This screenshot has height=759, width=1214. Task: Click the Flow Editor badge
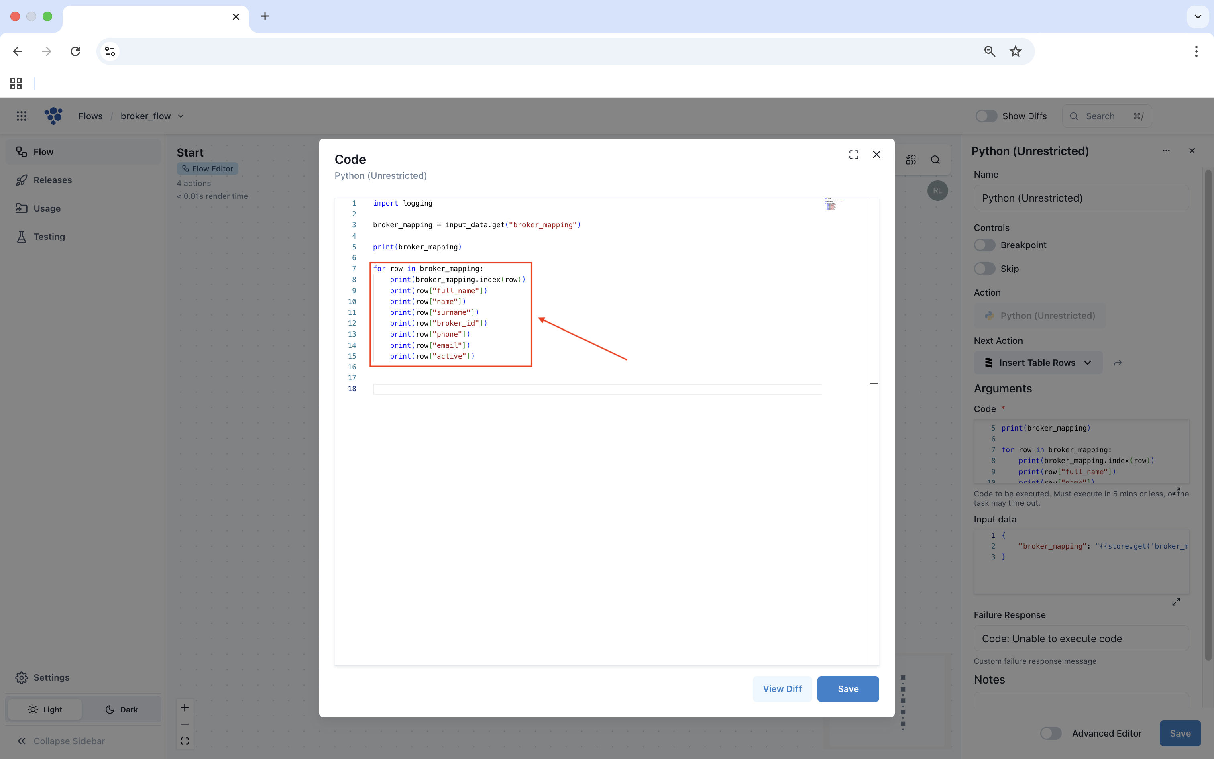point(207,169)
